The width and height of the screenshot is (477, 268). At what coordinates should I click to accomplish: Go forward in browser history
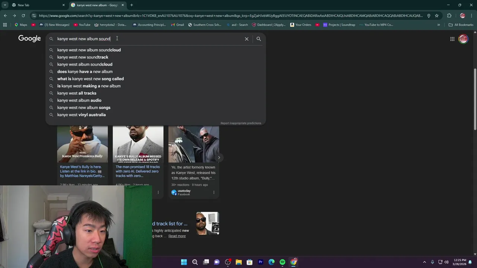pos(14,16)
